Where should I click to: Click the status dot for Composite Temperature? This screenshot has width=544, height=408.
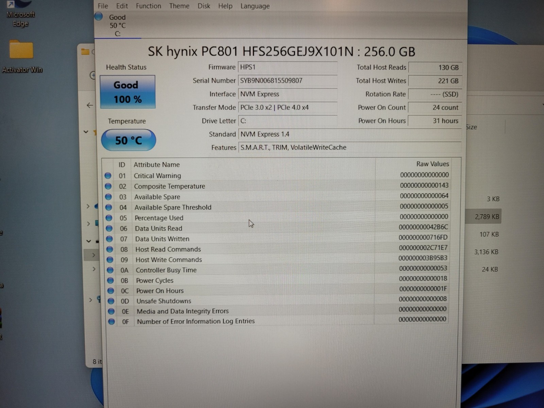(108, 186)
